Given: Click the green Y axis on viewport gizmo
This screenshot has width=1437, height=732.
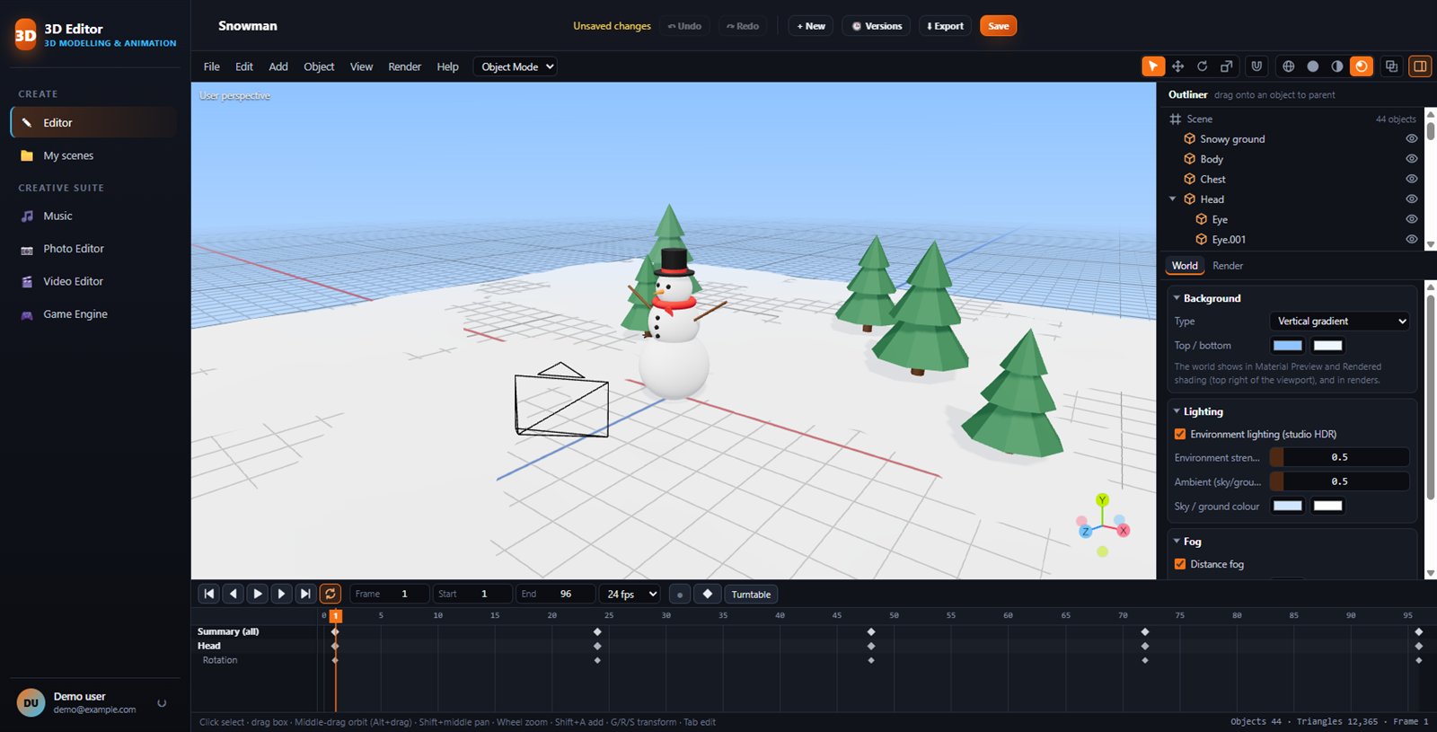Looking at the screenshot, I should click(1102, 500).
